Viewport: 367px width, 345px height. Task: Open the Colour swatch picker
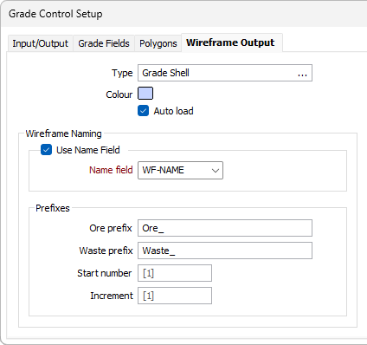145,94
